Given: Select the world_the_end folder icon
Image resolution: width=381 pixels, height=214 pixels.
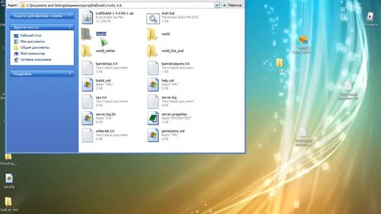Looking at the screenshot, I should 152,51.
